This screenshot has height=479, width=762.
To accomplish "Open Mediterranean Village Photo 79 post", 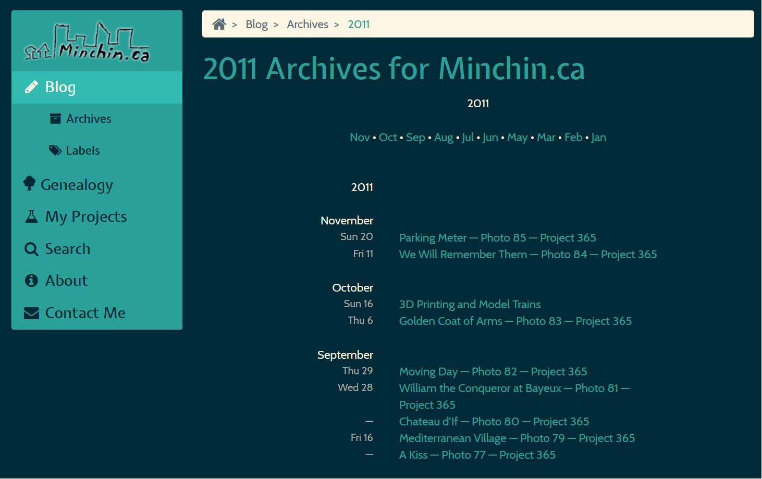I will click(x=517, y=438).
